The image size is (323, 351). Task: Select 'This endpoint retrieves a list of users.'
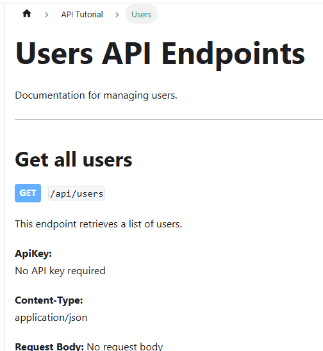tap(98, 224)
